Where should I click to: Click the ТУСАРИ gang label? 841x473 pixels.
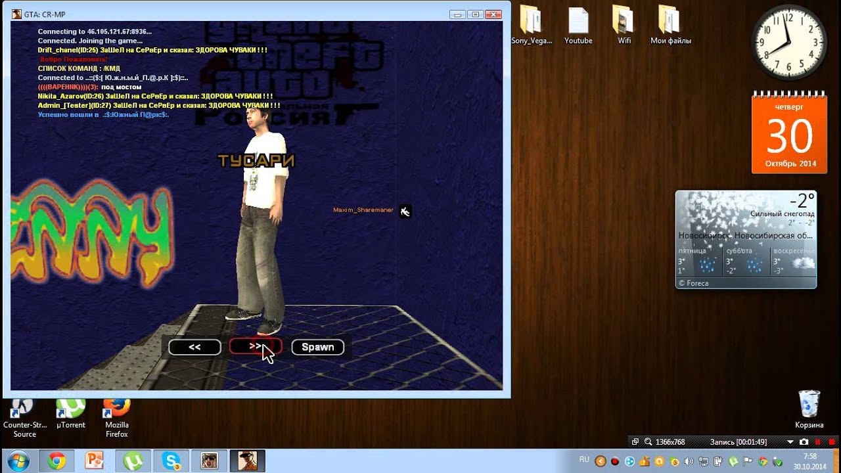pos(256,160)
